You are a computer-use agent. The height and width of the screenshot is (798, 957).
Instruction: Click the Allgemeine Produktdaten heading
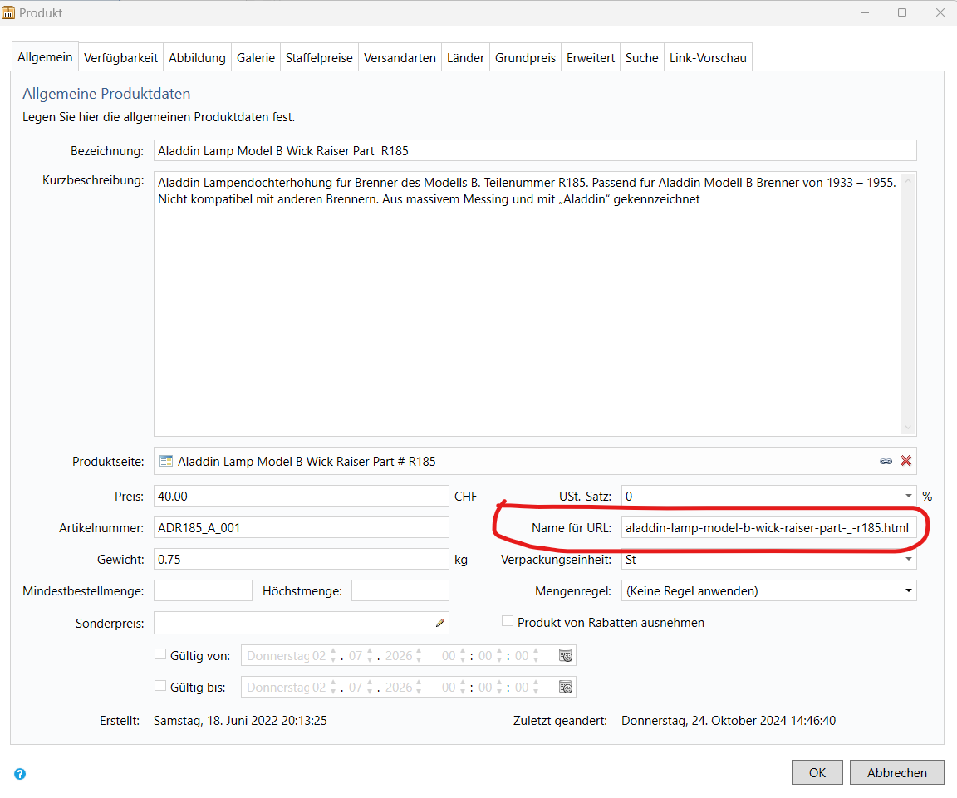coord(106,93)
